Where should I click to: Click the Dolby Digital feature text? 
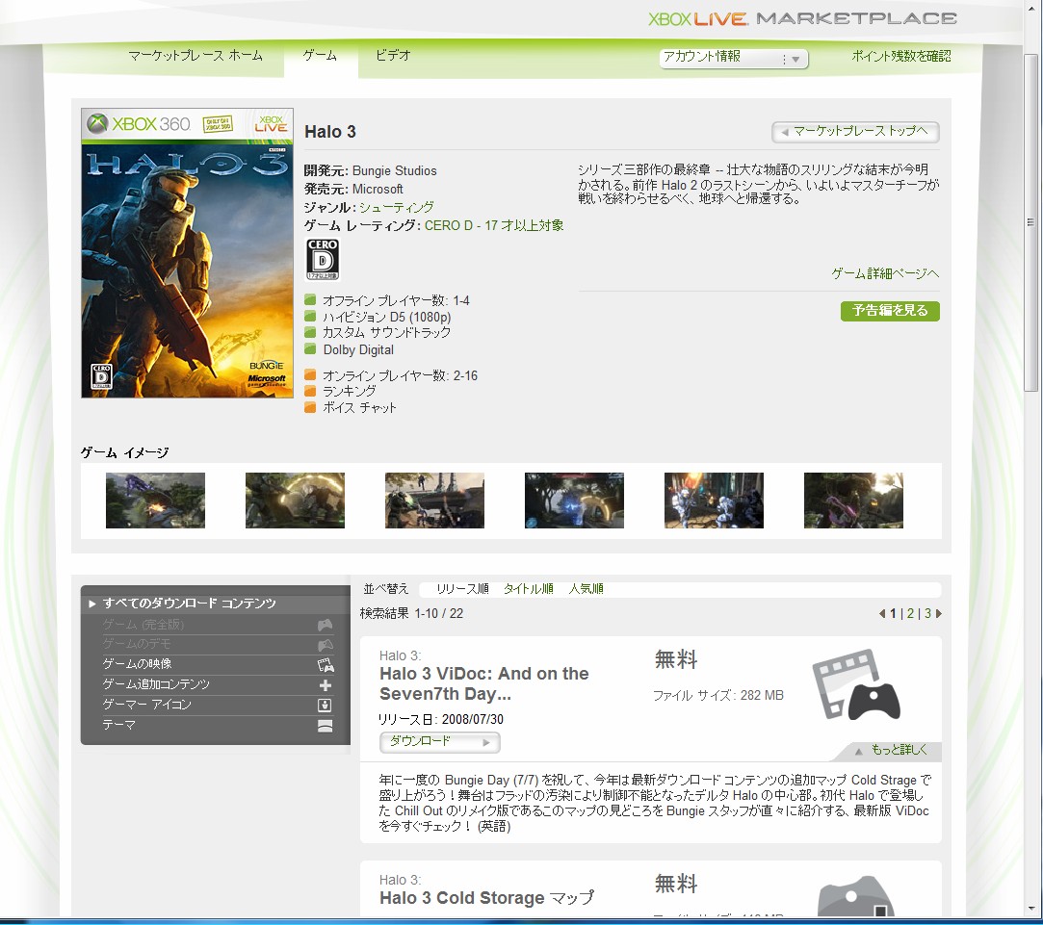(358, 350)
